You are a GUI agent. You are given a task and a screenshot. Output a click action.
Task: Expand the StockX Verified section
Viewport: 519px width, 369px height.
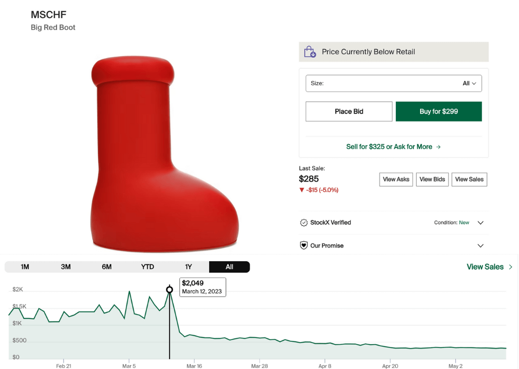coord(480,223)
